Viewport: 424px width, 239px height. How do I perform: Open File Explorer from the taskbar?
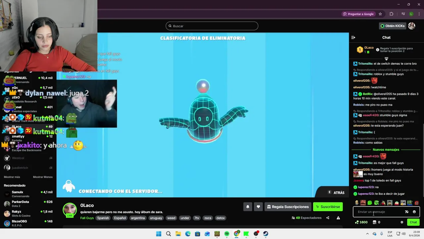point(178,234)
